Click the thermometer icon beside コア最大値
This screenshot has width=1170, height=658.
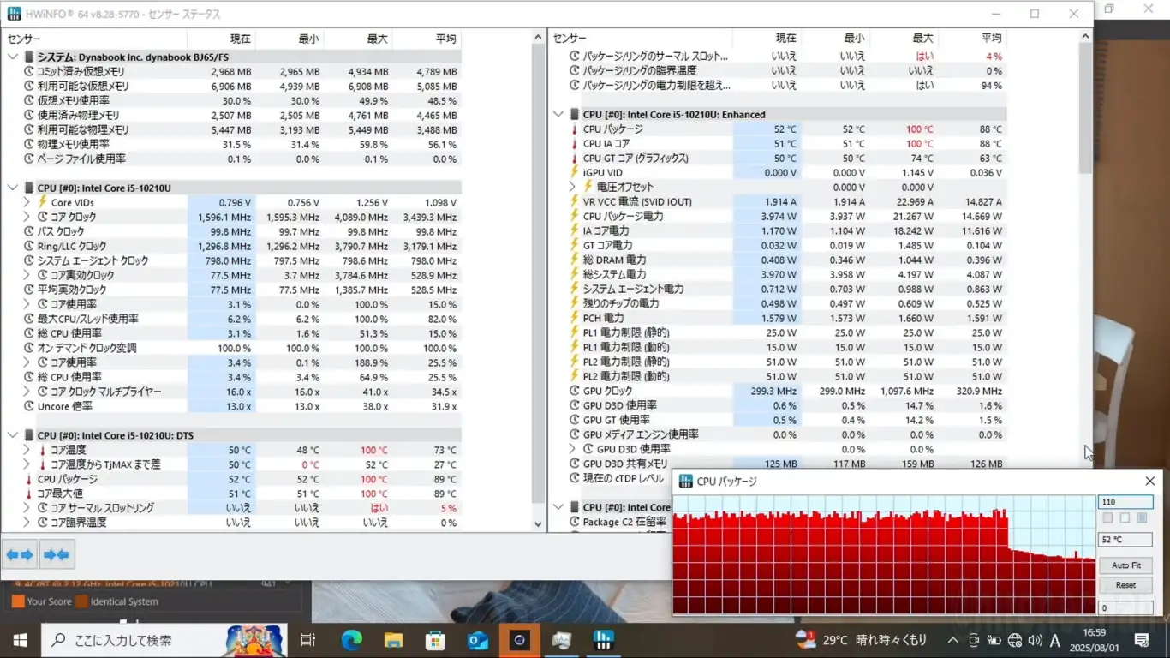click(29, 493)
